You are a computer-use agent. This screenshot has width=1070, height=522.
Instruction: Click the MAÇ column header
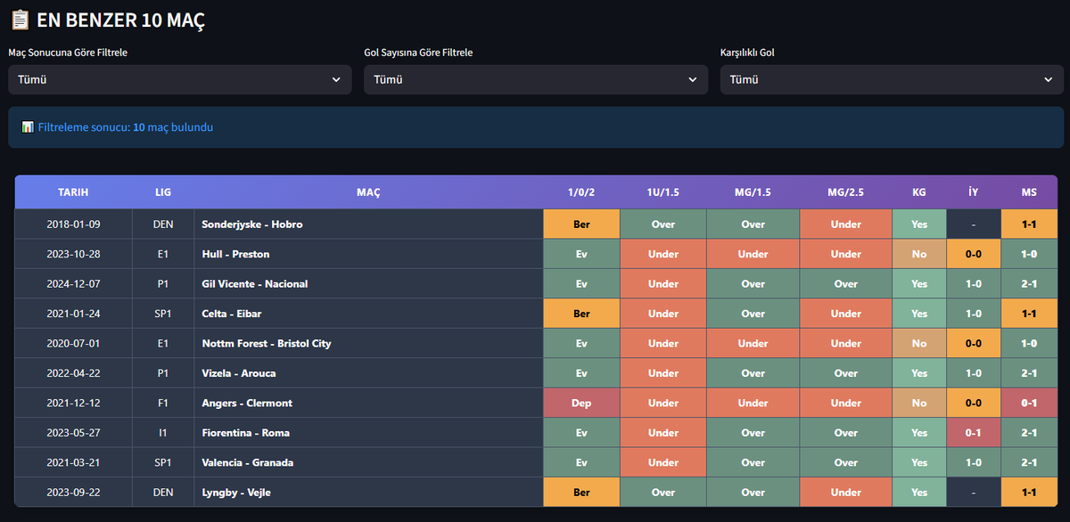click(x=369, y=192)
